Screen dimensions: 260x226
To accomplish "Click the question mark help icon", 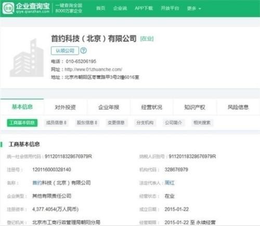I will tap(84, 50).
